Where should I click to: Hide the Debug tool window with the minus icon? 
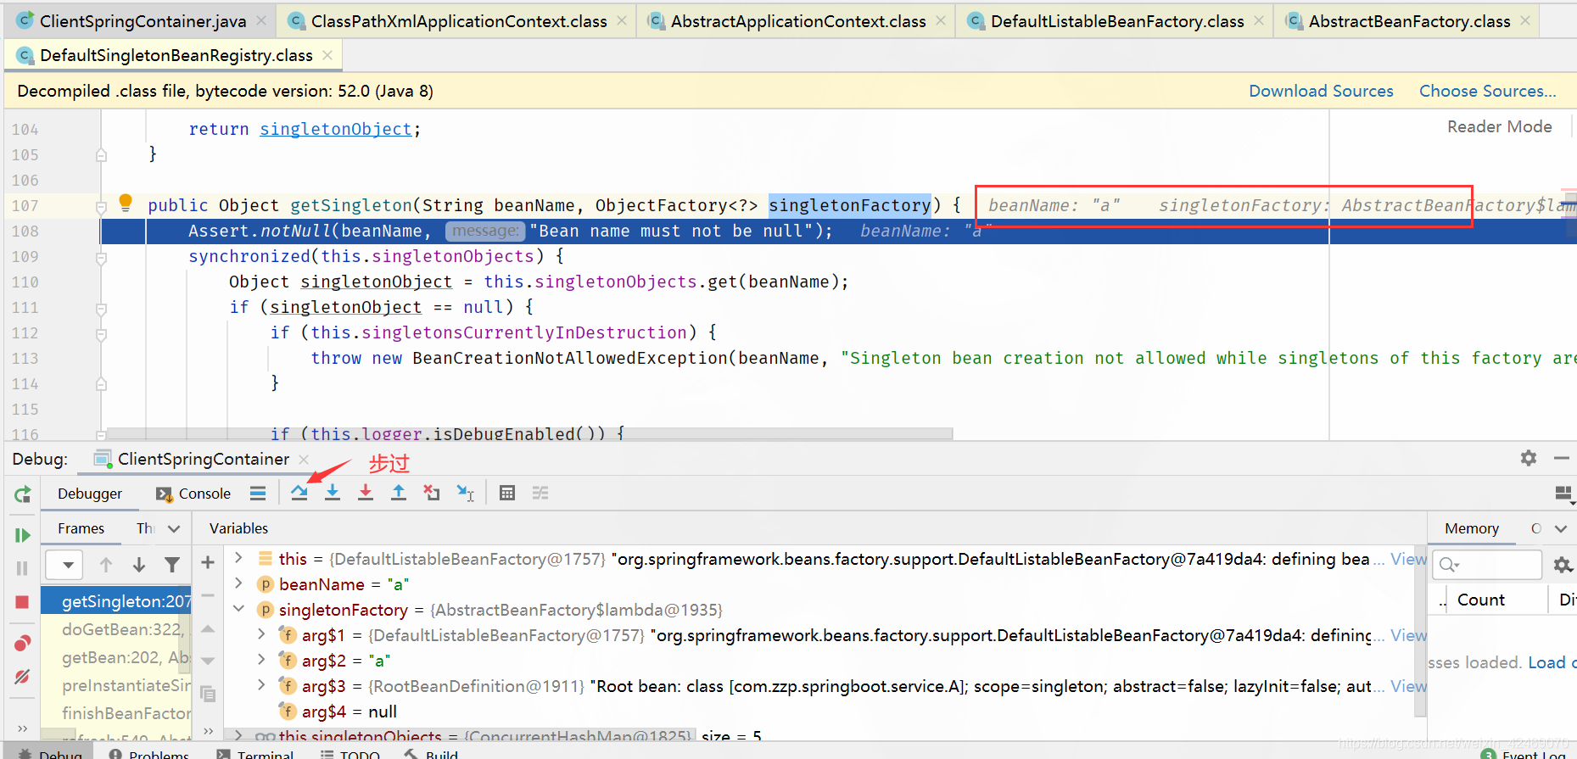pos(1562,458)
